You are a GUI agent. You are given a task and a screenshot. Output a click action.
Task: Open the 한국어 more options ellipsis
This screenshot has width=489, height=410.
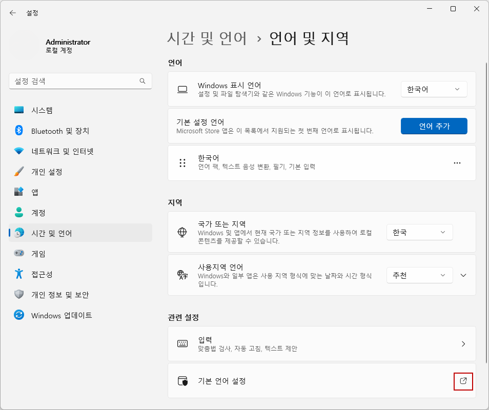pyautogui.click(x=457, y=163)
